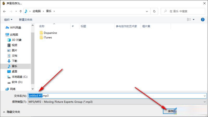Open the 文档 folder in sidebar
The height and width of the screenshot is (117, 208).
point(12,56)
